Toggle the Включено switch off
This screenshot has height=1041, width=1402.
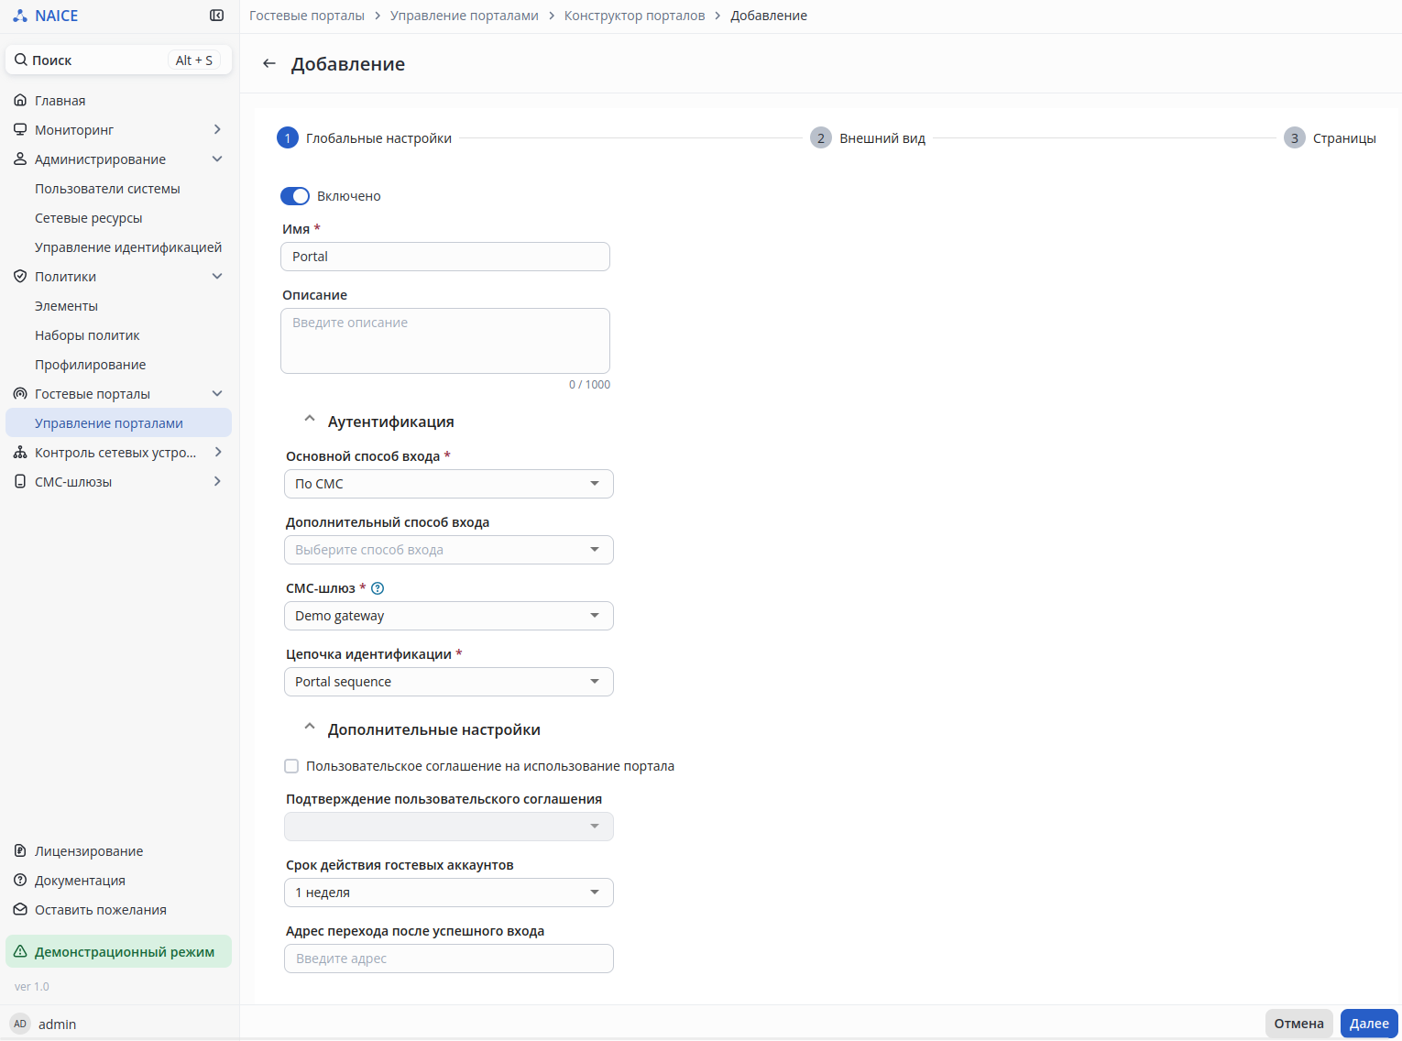295,196
